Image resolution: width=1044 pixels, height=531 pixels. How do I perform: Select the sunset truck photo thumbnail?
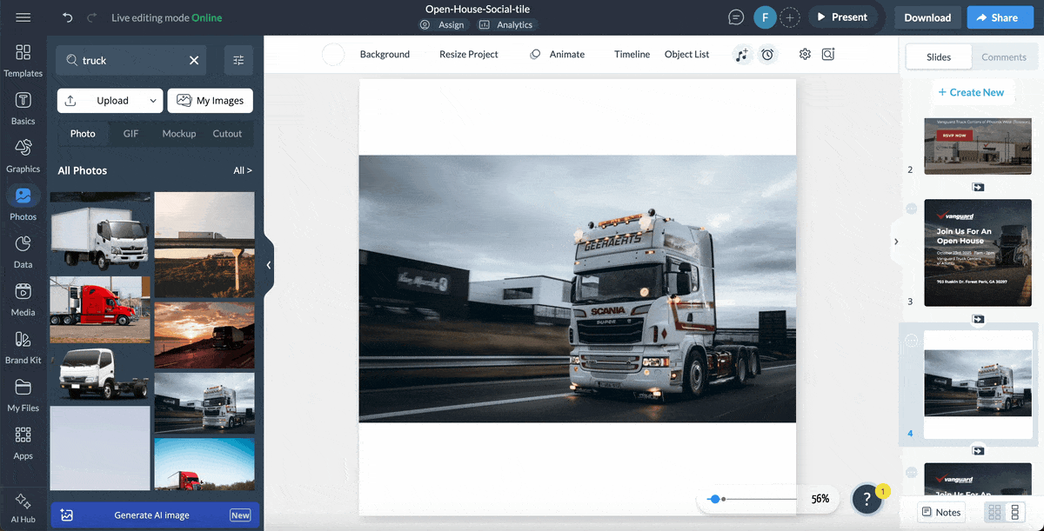(x=204, y=335)
